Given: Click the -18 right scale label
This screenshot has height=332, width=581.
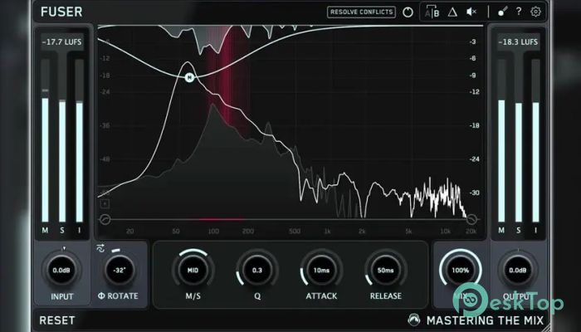Looking at the screenshot, I should tap(474, 125).
